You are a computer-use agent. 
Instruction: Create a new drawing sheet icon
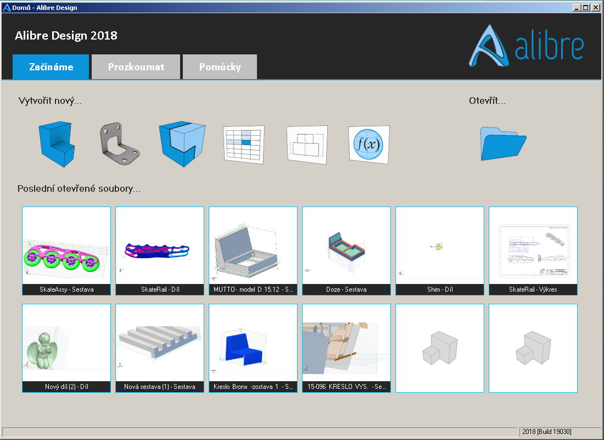307,144
